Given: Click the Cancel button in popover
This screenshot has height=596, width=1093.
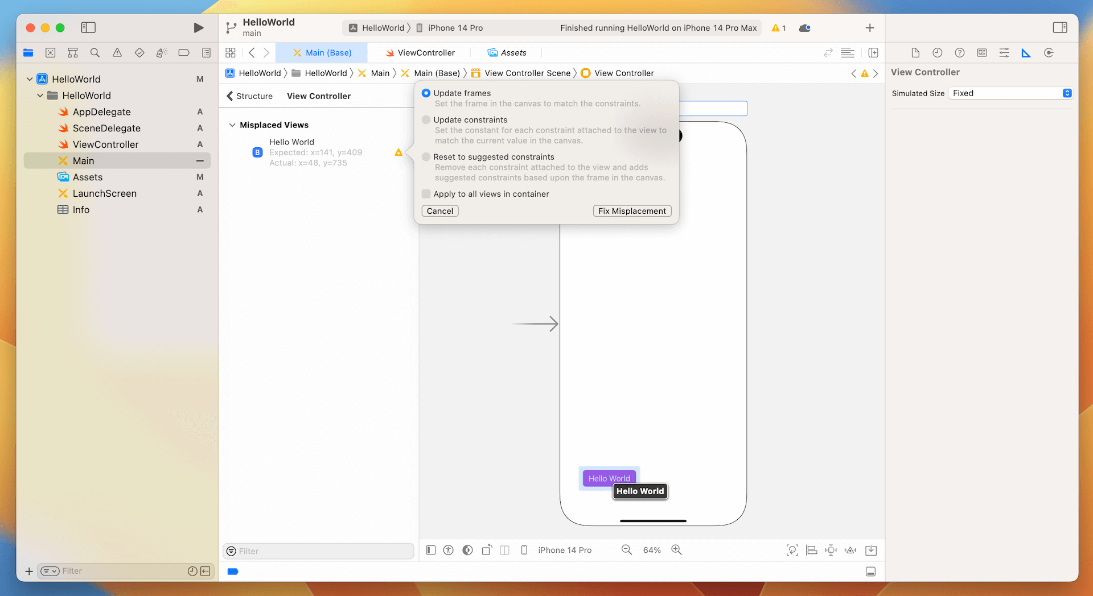Looking at the screenshot, I should (x=440, y=211).
